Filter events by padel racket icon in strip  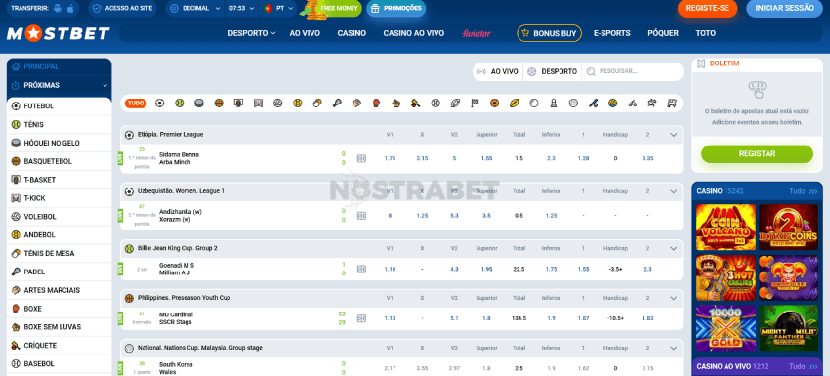point(337,104)
